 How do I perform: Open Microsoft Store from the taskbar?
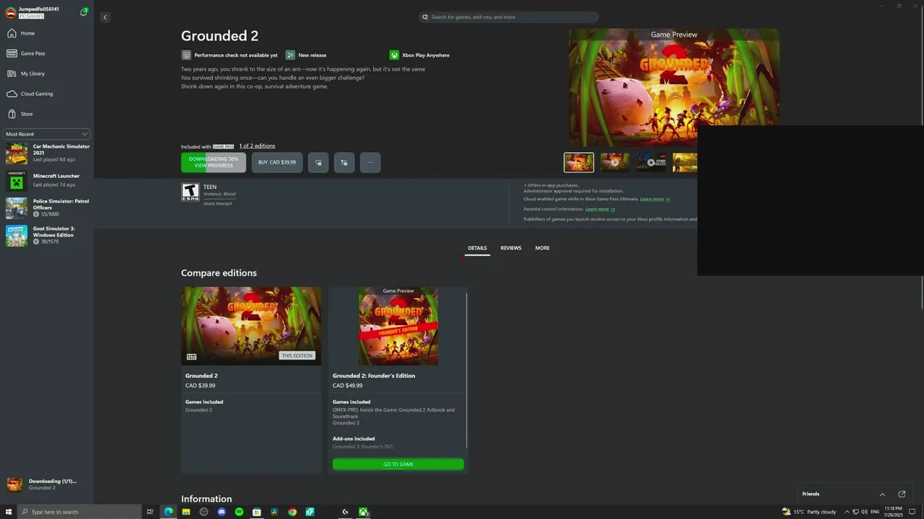257,512
